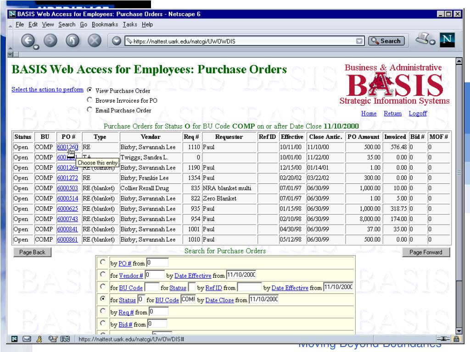Stop loading with the Stop icon
The height and width of the screenshot is (352, 470).
click(95, 40)
